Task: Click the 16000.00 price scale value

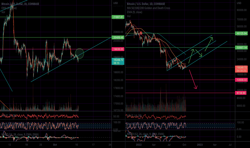Action: point(242,74)
